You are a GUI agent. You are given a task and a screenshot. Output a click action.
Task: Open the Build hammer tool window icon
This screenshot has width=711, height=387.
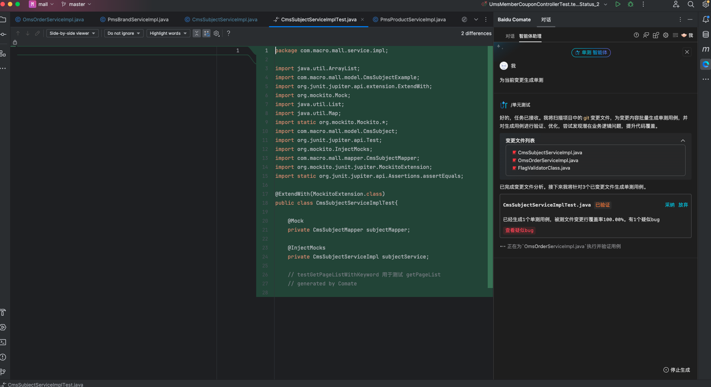pyautogui.click(x=3, y=312)
